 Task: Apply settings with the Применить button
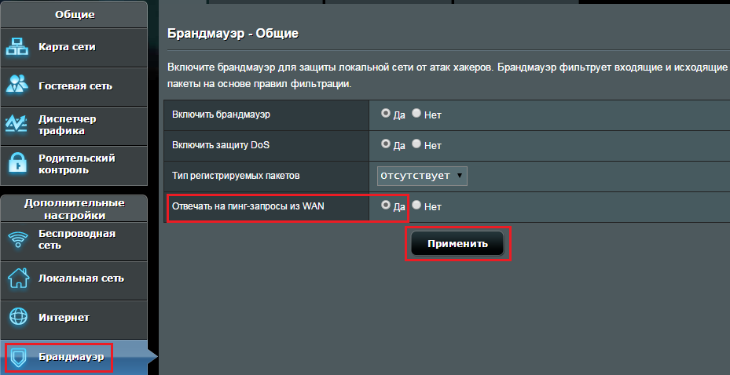pos(457,243)
